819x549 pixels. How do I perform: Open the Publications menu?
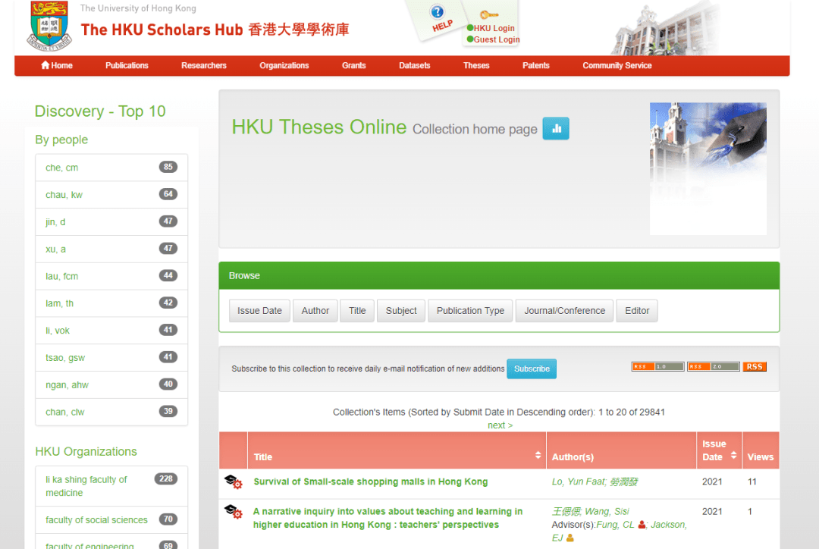tap(127, 65)
